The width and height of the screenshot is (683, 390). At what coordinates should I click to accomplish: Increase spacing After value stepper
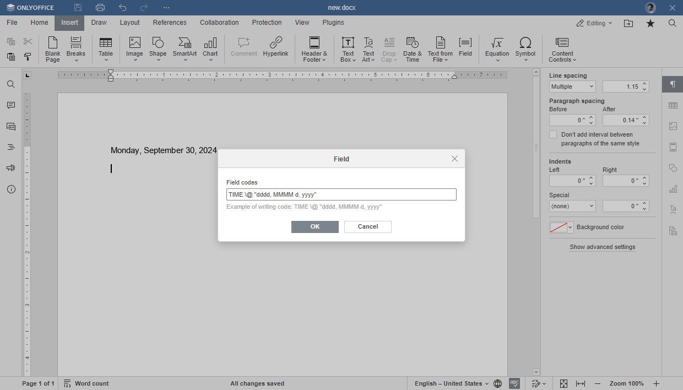click(x=645, y=117)
